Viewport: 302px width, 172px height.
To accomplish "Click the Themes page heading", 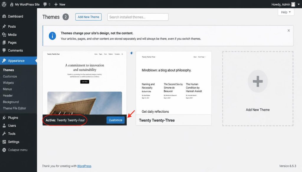I will (x=51, y=17).
